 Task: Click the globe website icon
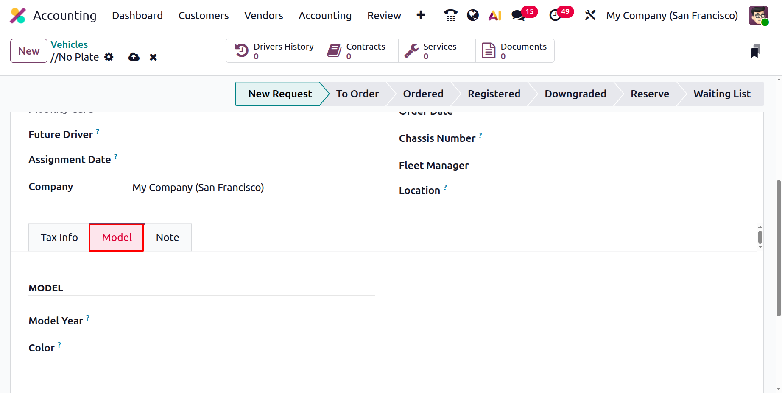click(472, 15)
